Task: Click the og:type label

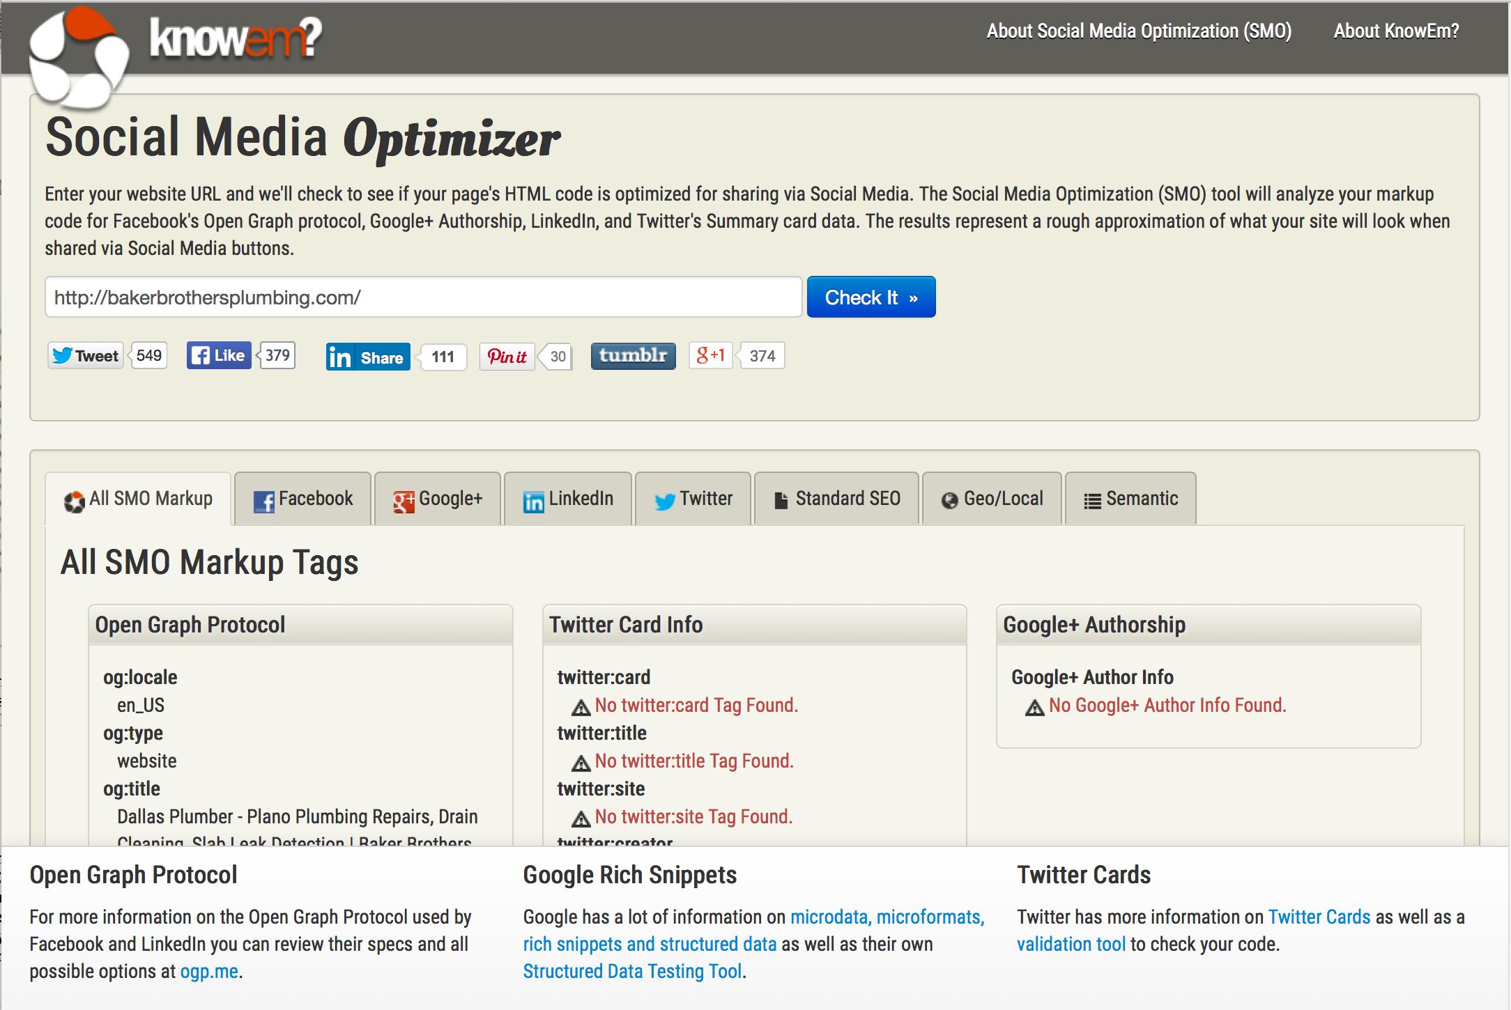Action: (x=133, y=733)
